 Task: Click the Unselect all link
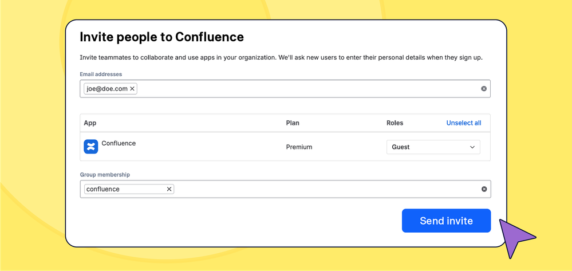(464, 123)
